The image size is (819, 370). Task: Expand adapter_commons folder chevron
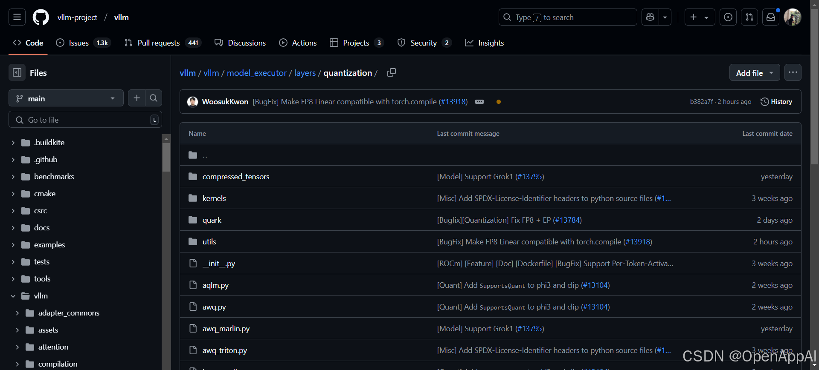[x=17, y=313]
